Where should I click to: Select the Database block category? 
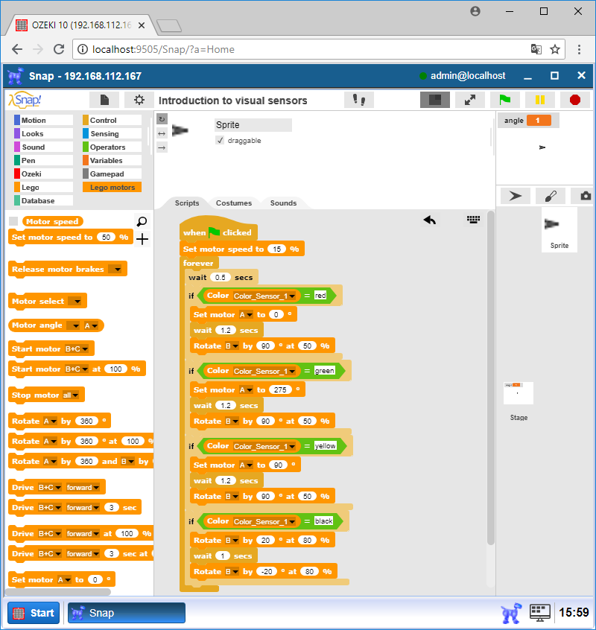pyautogui.click(x=43, y=200)
